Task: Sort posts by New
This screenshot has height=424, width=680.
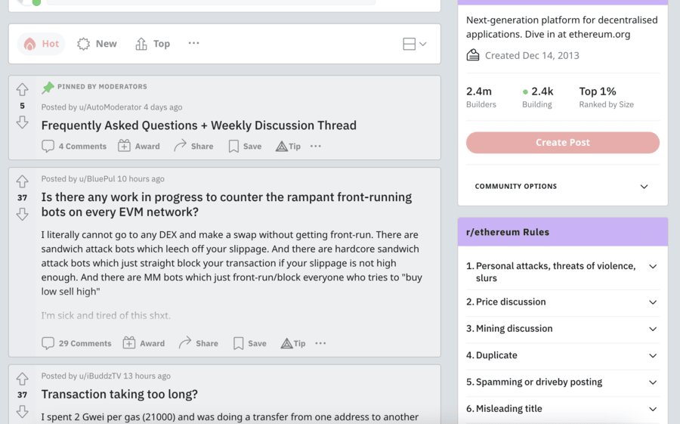Action: click(x=97, y=44)
